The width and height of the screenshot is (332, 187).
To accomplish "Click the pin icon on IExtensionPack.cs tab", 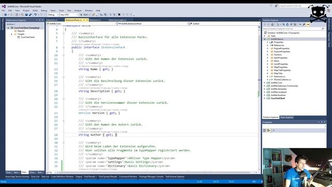I will (x=84, y=20).
